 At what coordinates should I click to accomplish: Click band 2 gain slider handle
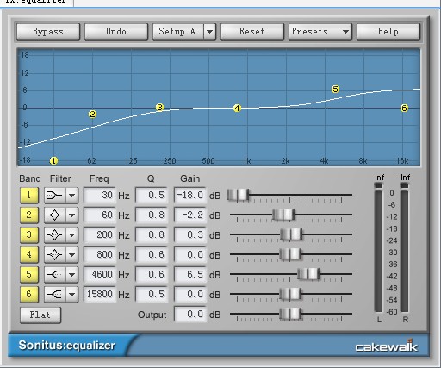pos(283,215)
